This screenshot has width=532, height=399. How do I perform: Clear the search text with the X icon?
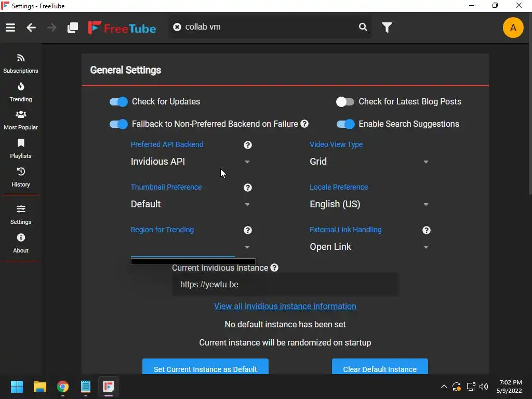pyautogui.click(x=177, y=27)
